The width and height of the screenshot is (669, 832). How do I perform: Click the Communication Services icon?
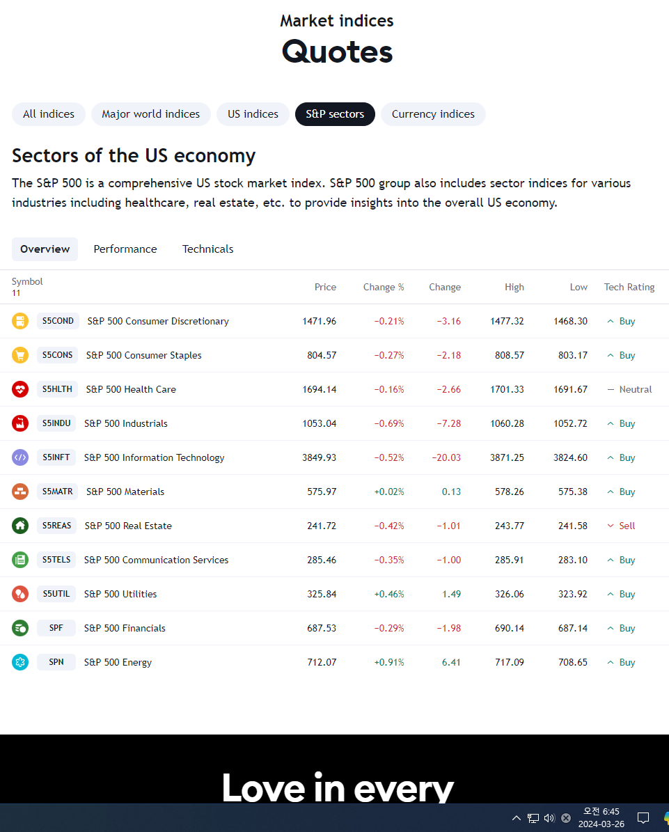[20, 560]
